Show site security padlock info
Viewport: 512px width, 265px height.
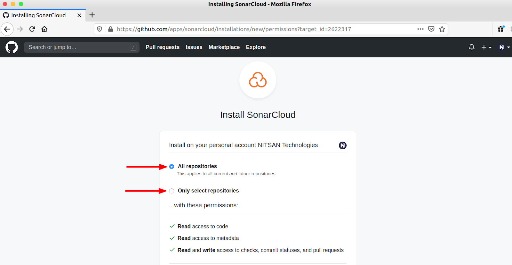pos(110,29)
